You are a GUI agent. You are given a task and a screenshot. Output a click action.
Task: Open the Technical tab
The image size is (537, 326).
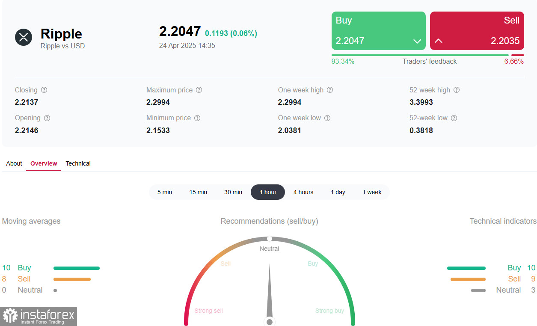tap(78, 163)
